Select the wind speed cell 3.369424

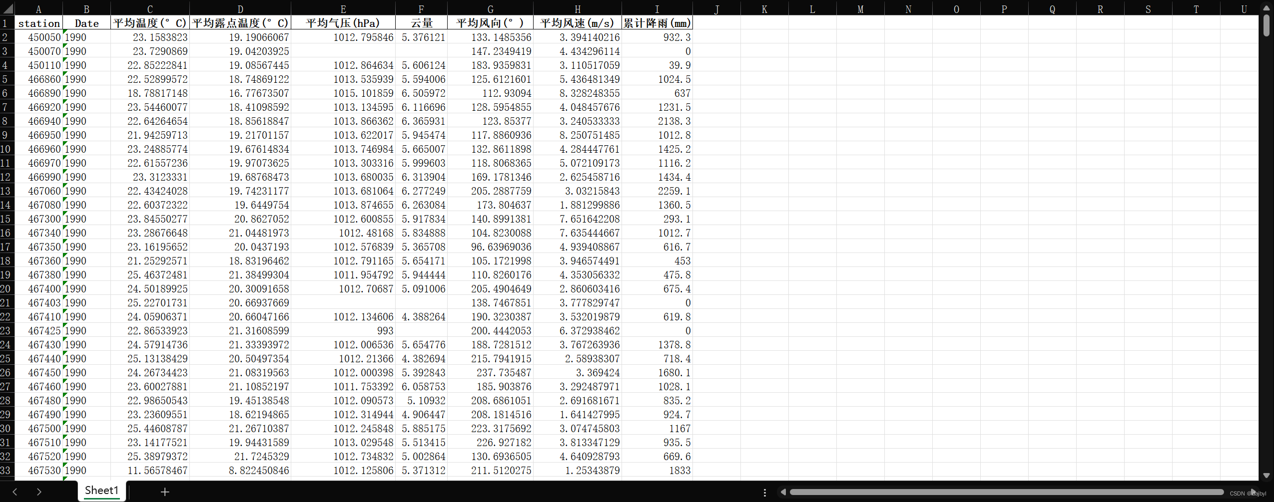pos(578,372)
